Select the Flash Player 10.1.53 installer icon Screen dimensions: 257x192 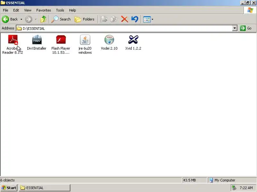click(x=61, y=40)
